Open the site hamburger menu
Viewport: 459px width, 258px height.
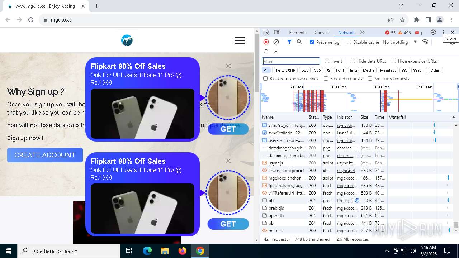click(240, 41)
